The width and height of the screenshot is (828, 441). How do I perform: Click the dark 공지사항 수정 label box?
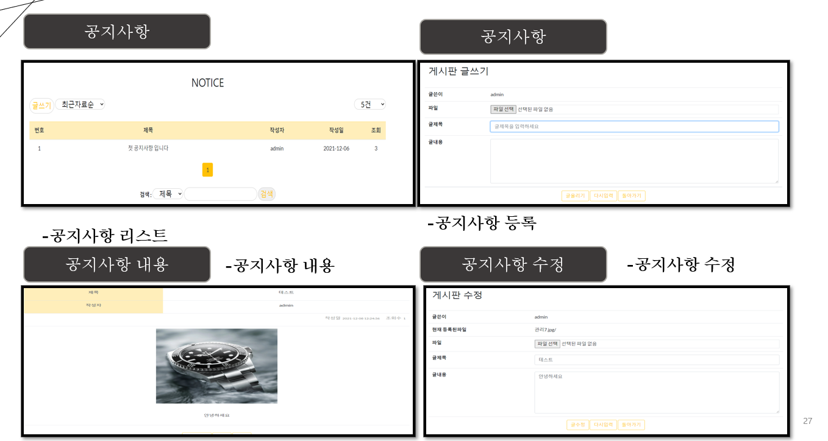(x=513, y=264)
